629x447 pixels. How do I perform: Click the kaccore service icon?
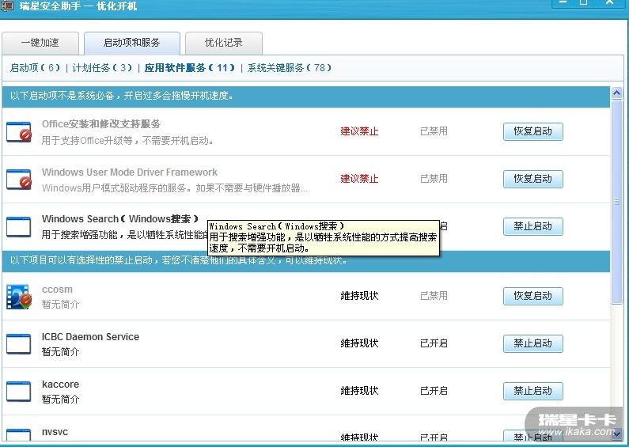[19, 391]
